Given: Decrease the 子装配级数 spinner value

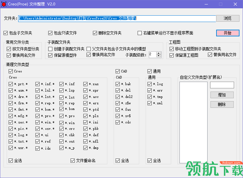Looking at the screenshot, I should click(158, 56).
